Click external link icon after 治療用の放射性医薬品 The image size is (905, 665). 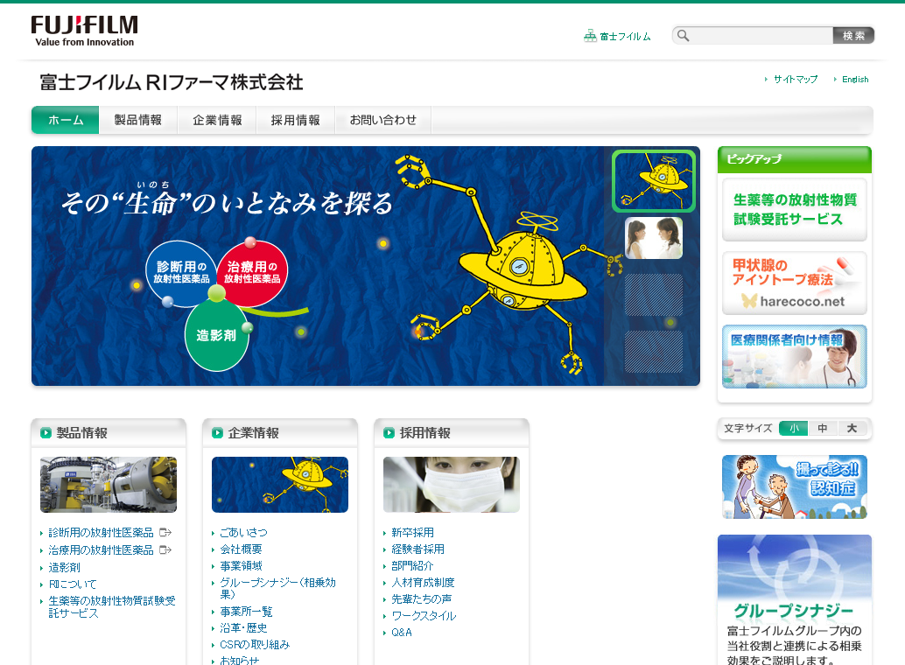(x=165, y=549)
